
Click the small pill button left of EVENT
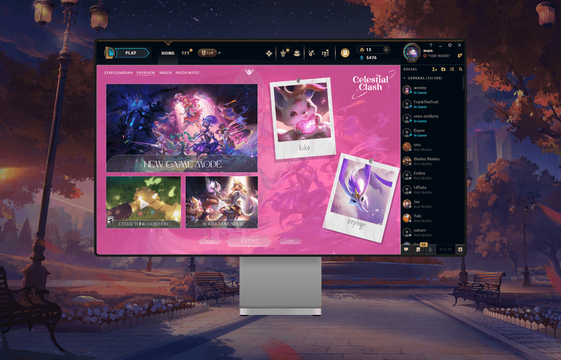[x=210, y=242]
